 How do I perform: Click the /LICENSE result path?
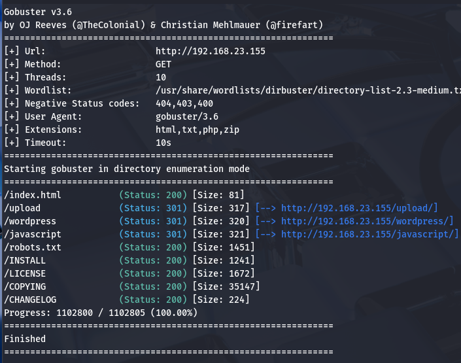pos(25,273)
